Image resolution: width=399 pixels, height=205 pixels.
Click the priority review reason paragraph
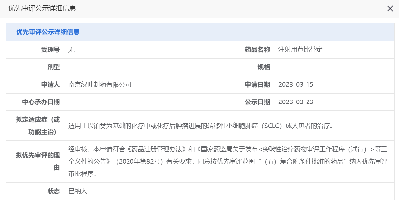(x=227, y=161)
